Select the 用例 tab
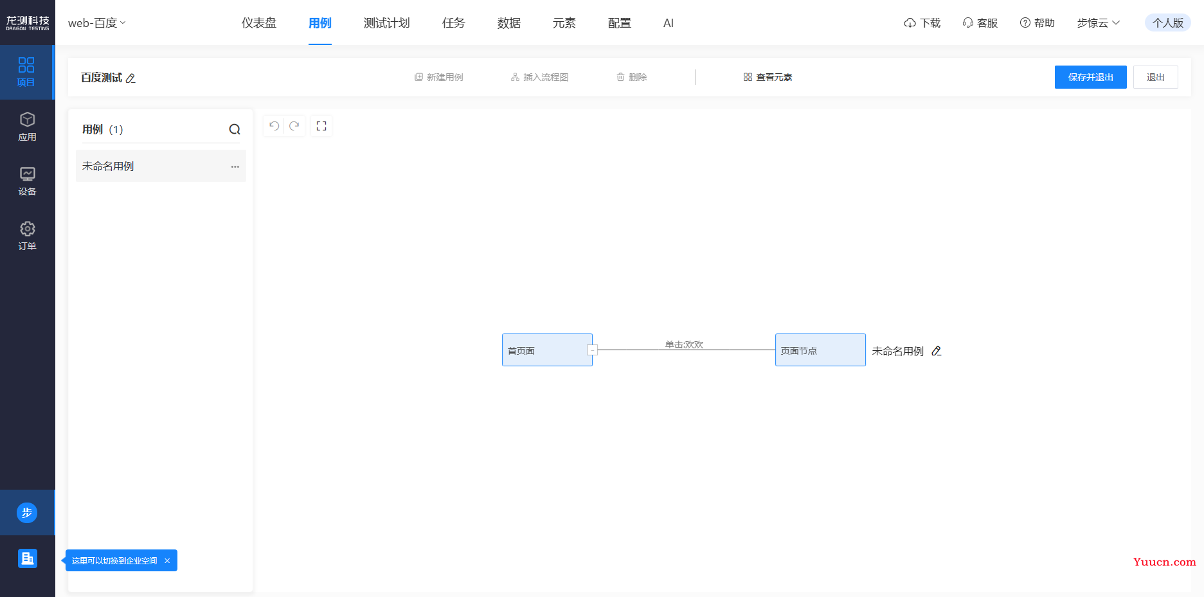The image size is (1204, 597). pyautogui.click(x=320, y=23)
